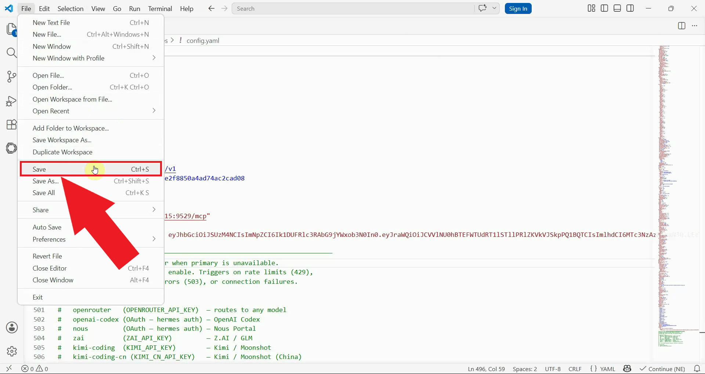Open editor More Actions ellipsis
Viewport: 705px width, 374px height.
pyautogui.click(x=694, y=26)
